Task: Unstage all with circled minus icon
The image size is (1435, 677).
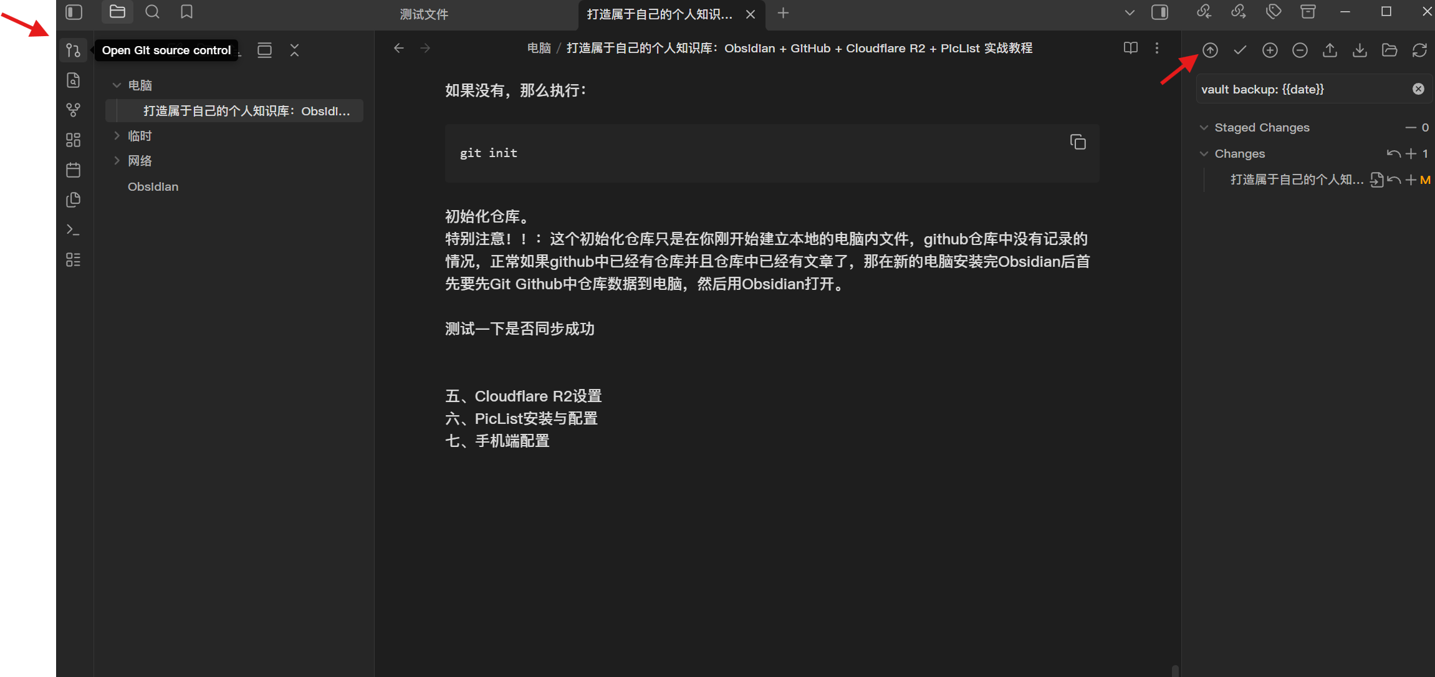Action: pyautogui.click(x=1300, y=50)
